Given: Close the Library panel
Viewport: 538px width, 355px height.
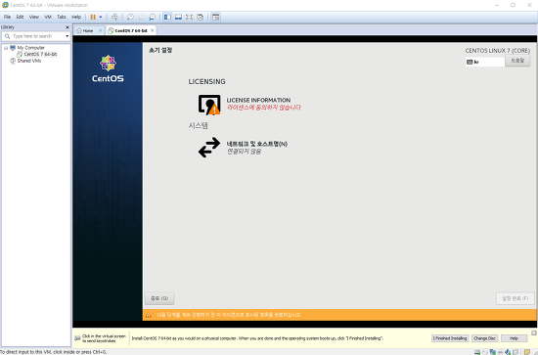Looking at the screenshot, I should [67, 27].
